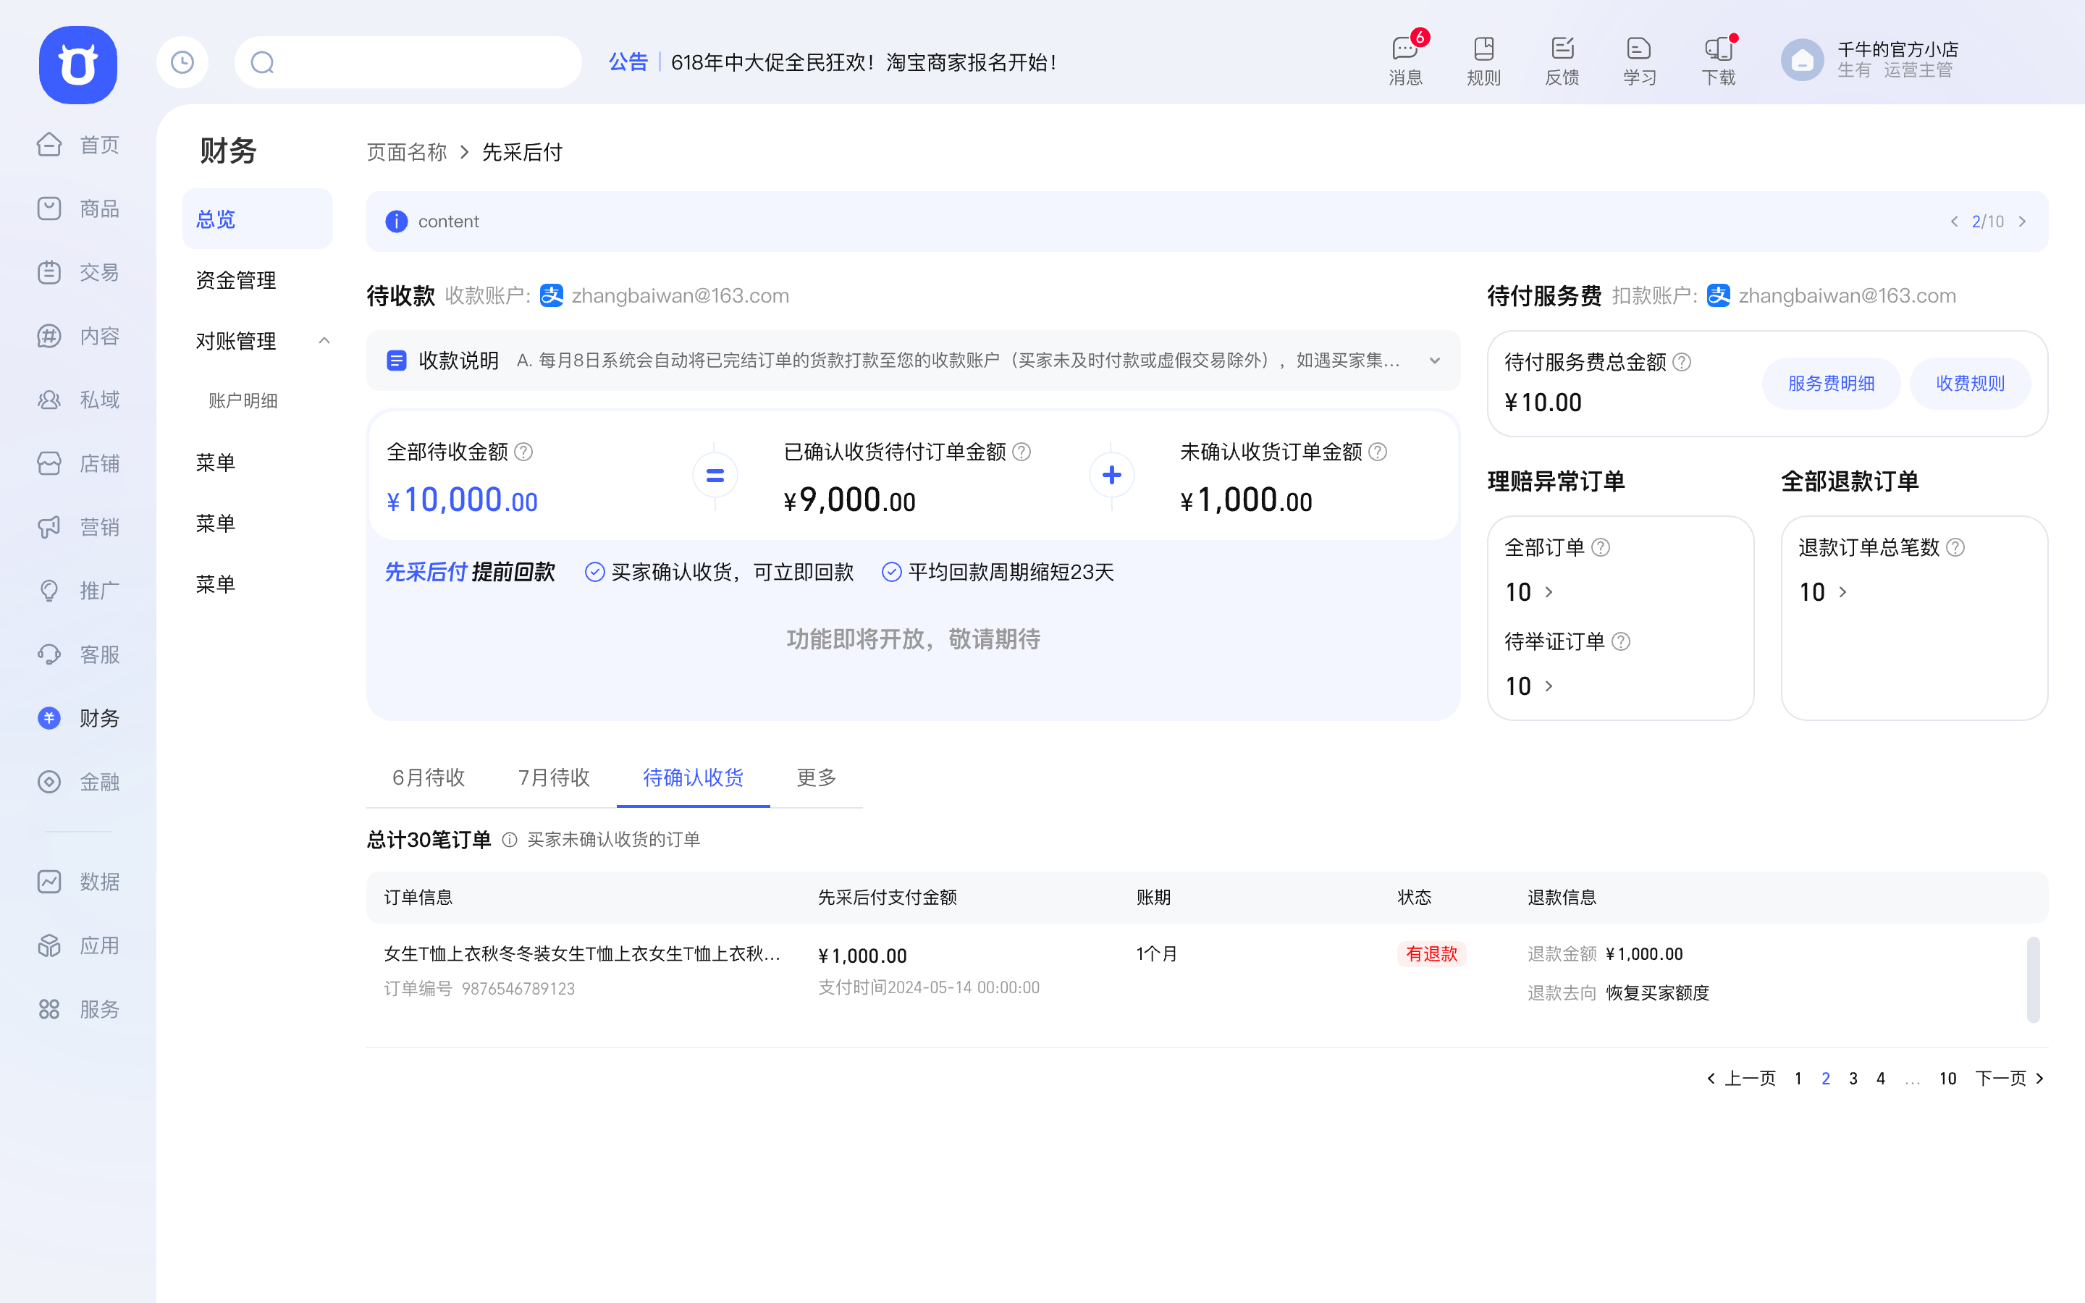This screenshot has width=2085, height=1303.
Task: Collapse the 对账管理 menu group
Action: pyautogui.click(x=324, y=341)
